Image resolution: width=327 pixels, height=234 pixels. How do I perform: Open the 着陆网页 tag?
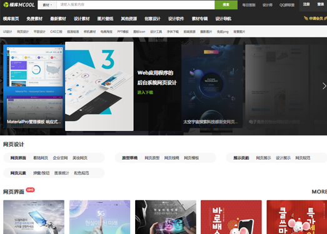click(x=41, y=158)
